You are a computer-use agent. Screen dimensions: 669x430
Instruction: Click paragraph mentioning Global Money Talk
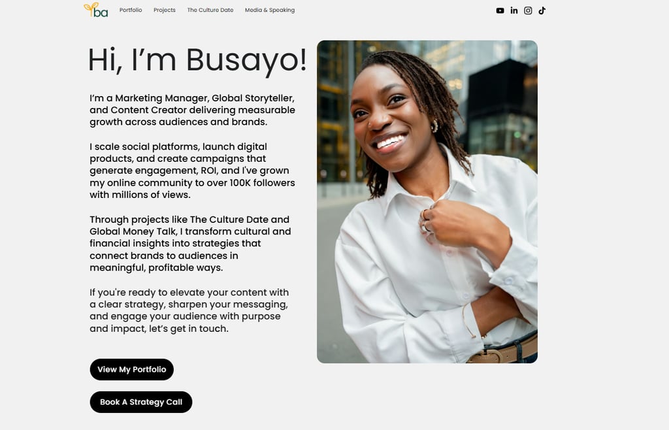190,244
